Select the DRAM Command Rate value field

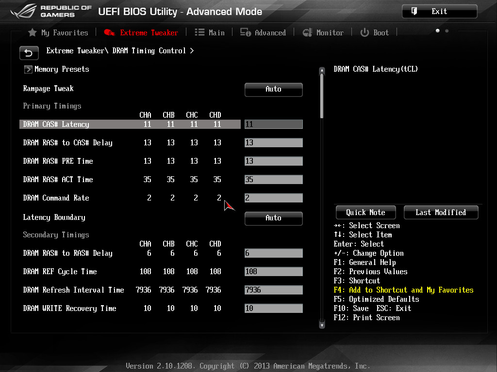click(x=273, y=198)
